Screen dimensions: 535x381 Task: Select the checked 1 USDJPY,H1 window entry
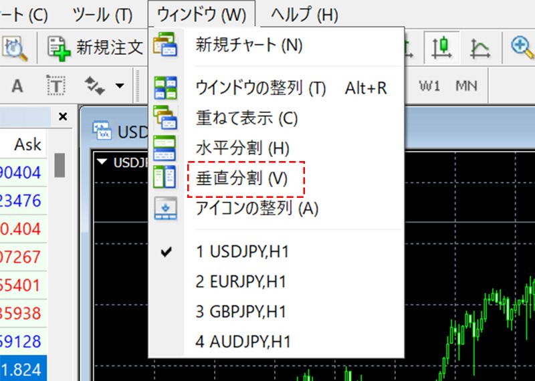pyautogui.click(x=243, y=252)
